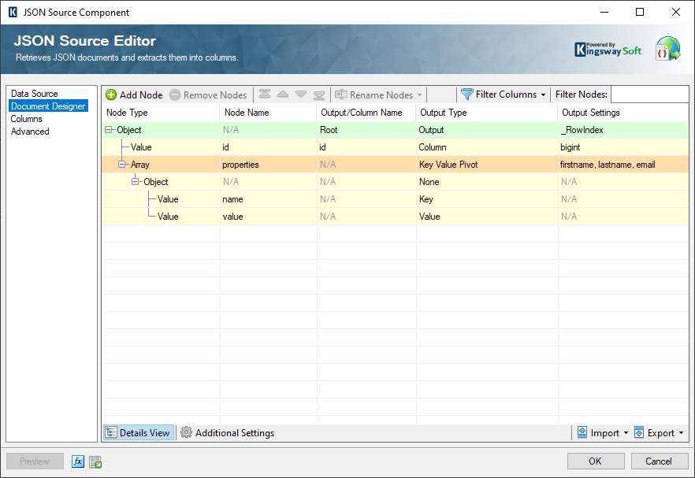The height and width of the screenshot is (478, 695).
Task: Click the Export icon near the bottom
Action: pyautogui.click(x=641, y=432)
